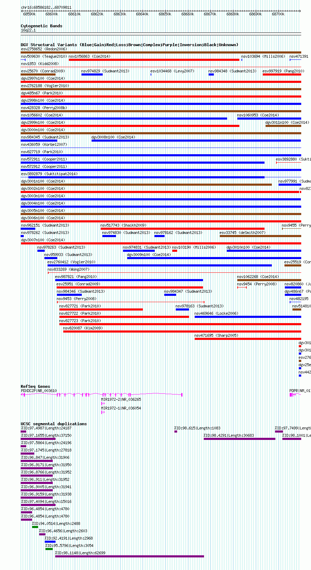Image resolution: width=311 pixels, height=570 pixels.
Task: Open nsv1060953 (Coe2014) variant label
Action: pos(258,115)
